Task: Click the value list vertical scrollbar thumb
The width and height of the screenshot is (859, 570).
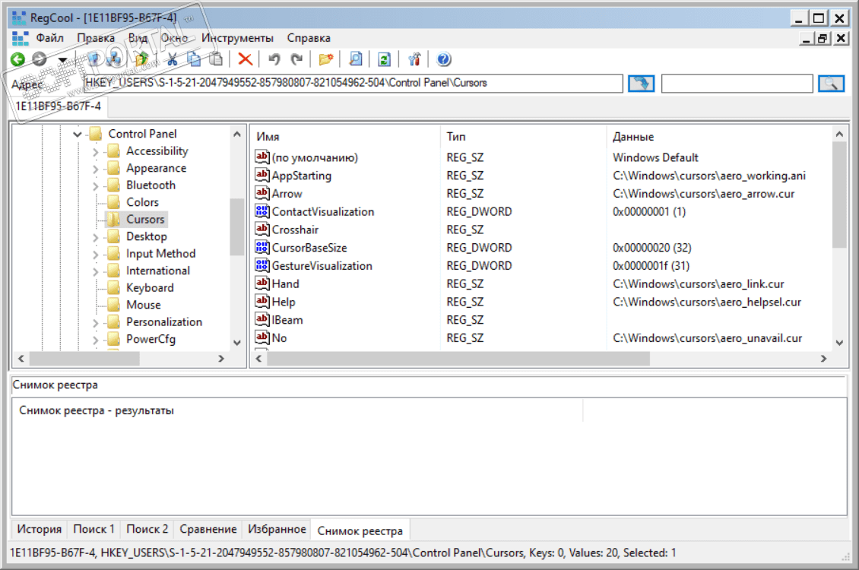Action: pyautogui.click(x=839, y=195)
